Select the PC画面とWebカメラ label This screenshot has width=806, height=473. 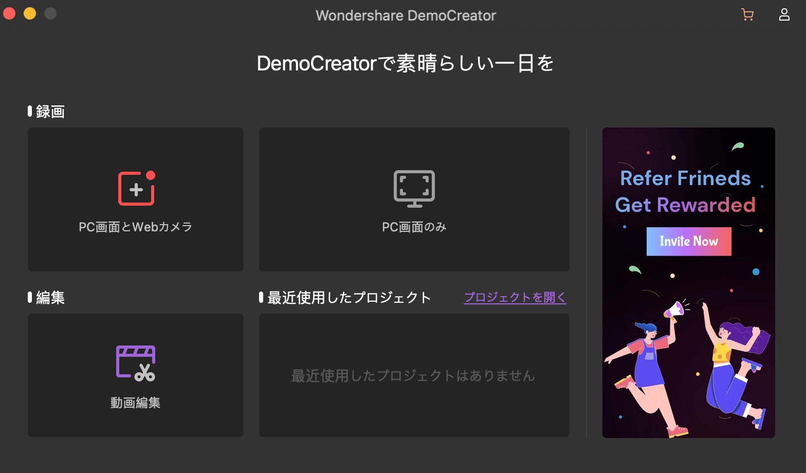tap(136, 227)
